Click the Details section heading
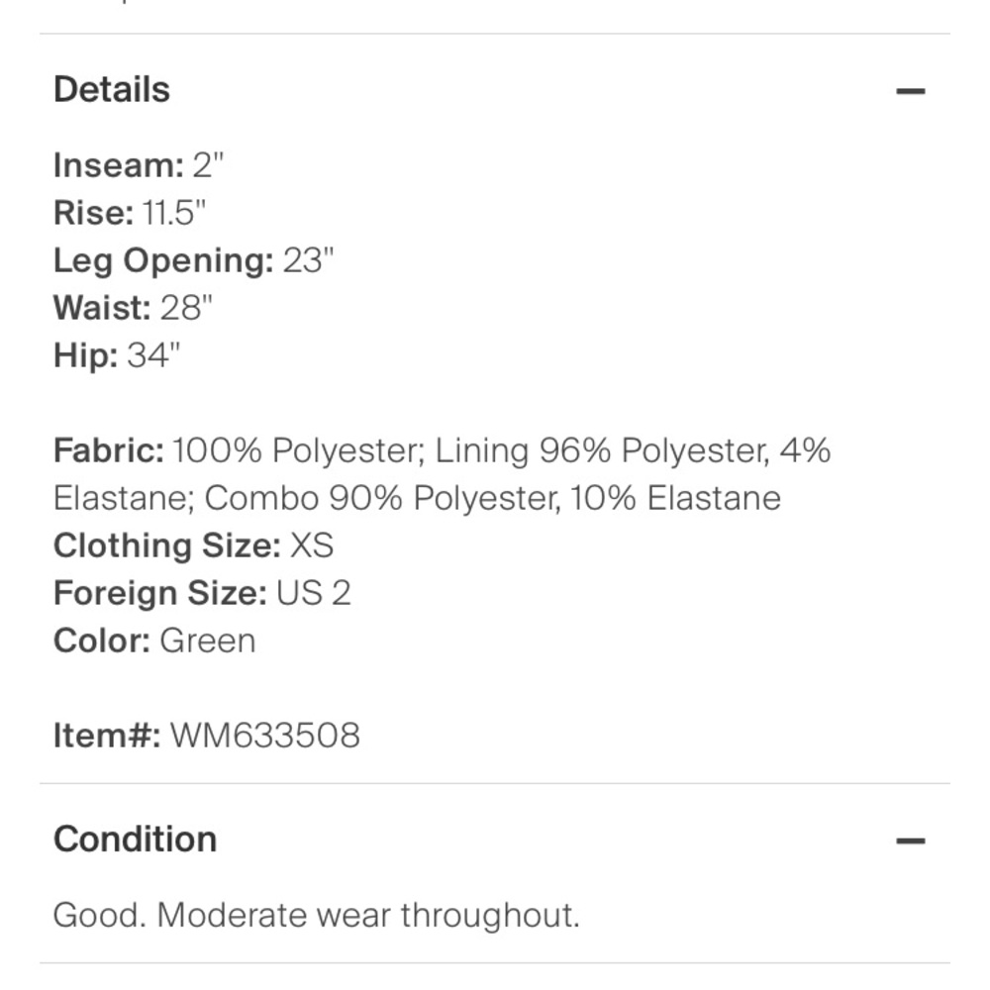The height and width of the screenshot is (990, 990). (112, 89)
